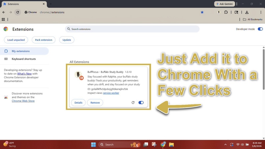Inspect the service worker link

[x=111, y=93]
